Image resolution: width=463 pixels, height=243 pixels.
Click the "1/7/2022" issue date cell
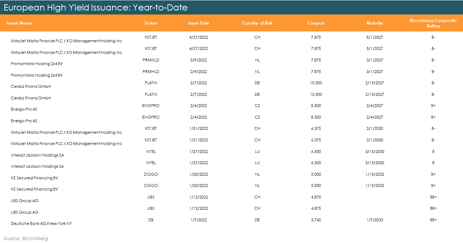coord(199,220)
